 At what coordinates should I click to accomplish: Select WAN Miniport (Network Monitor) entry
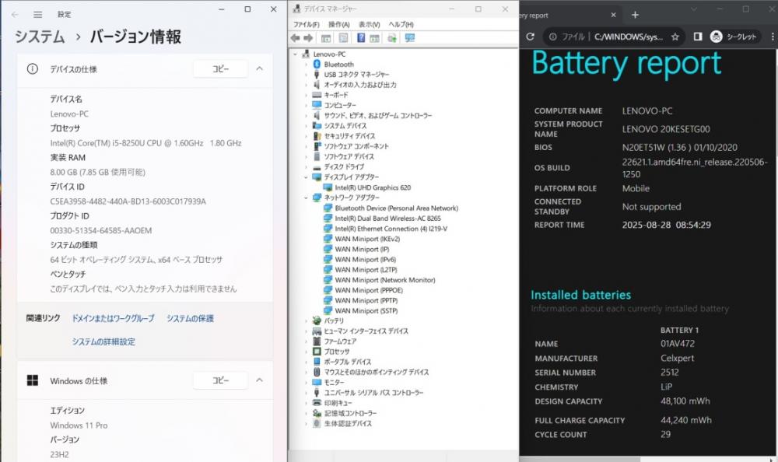point(385,280)
